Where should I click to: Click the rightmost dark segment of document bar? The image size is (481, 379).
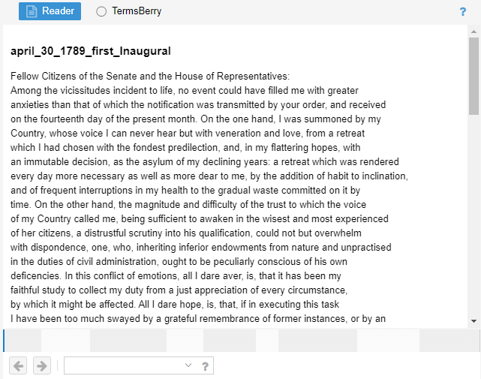click(x=449, y=340)
